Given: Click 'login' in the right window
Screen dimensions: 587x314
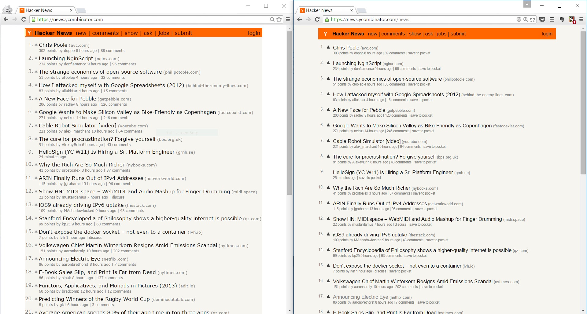Looking at the screenshot, I should click(x=547, y=34).
